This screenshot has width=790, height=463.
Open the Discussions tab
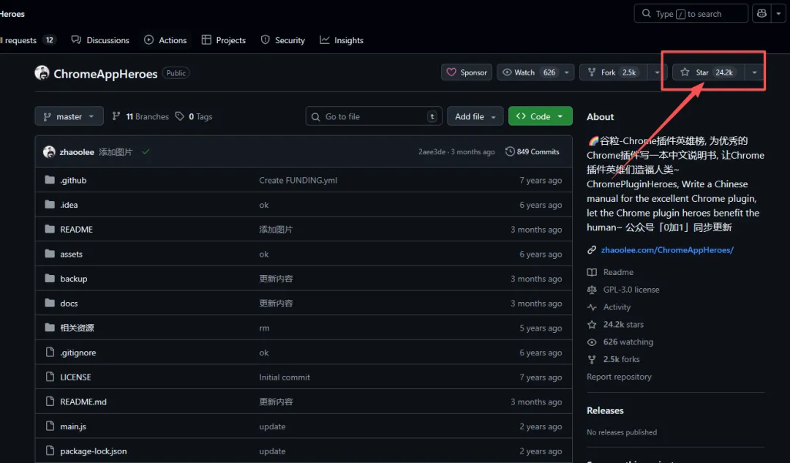(100, 40)
